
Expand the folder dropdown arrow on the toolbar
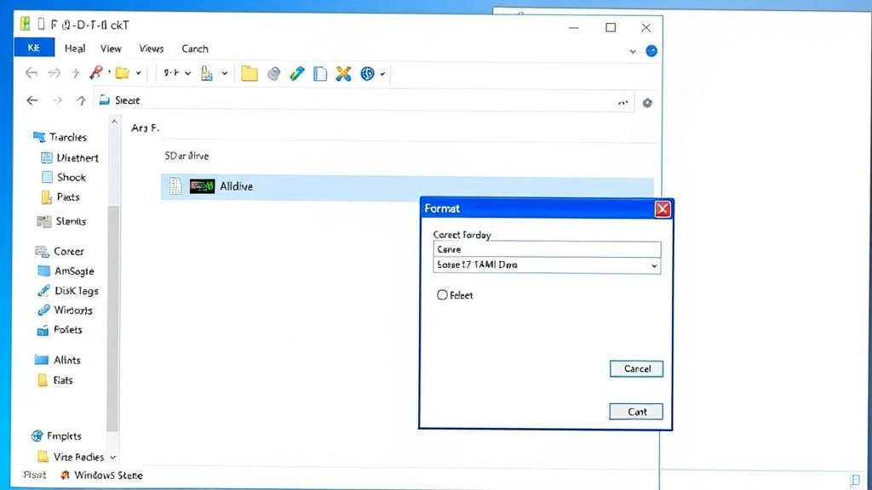coord(141,73)
